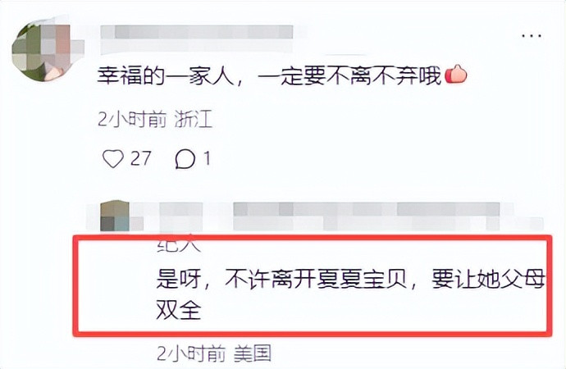Click the reply count 1
This screenshot has height=369, width=566.
click(x=208, y=159)
